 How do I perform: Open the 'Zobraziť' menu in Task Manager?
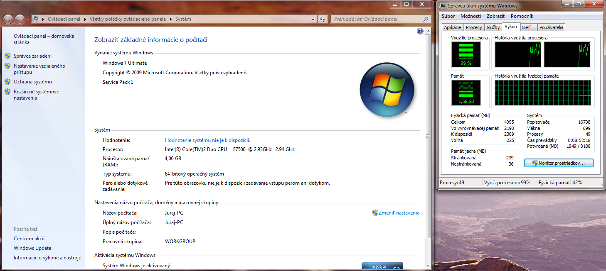(x=496, y=16)
